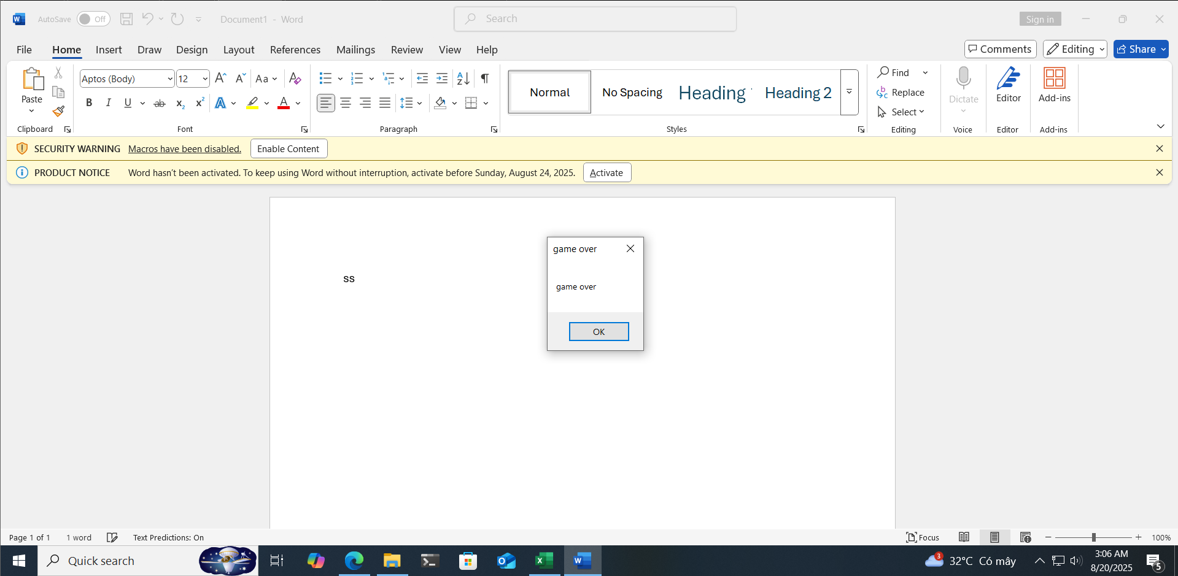Click the Enable Content button
Screen dimensions: 1178x576
click(x=289, y=148)
